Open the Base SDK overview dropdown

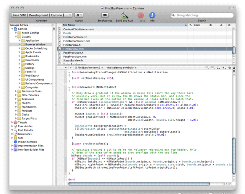tap(42, 15)
